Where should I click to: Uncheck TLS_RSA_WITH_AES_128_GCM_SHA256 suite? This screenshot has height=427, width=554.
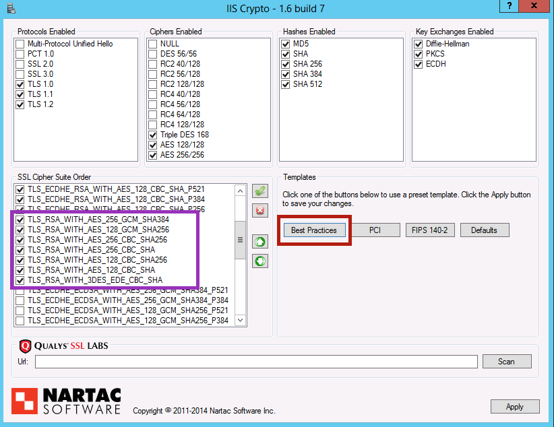pos(20,230)
